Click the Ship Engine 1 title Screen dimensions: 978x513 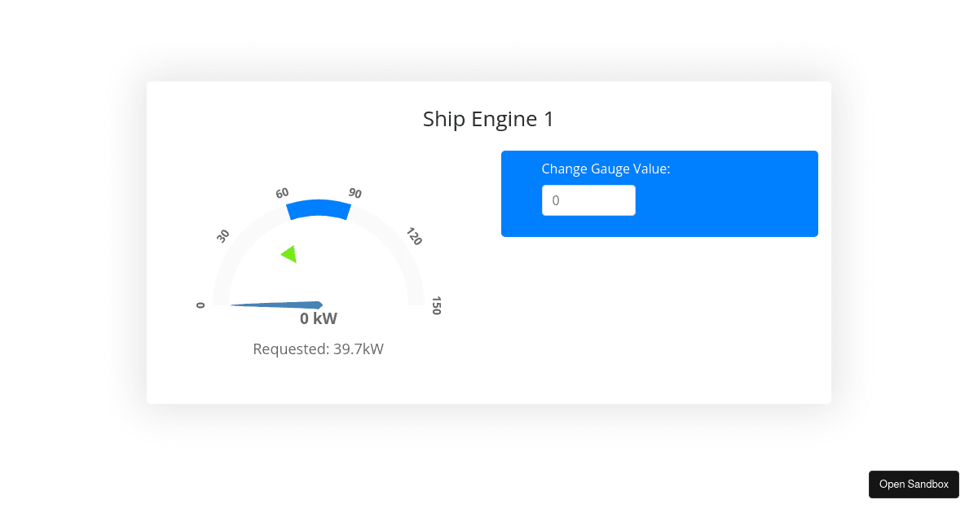(x=488, y=119)
